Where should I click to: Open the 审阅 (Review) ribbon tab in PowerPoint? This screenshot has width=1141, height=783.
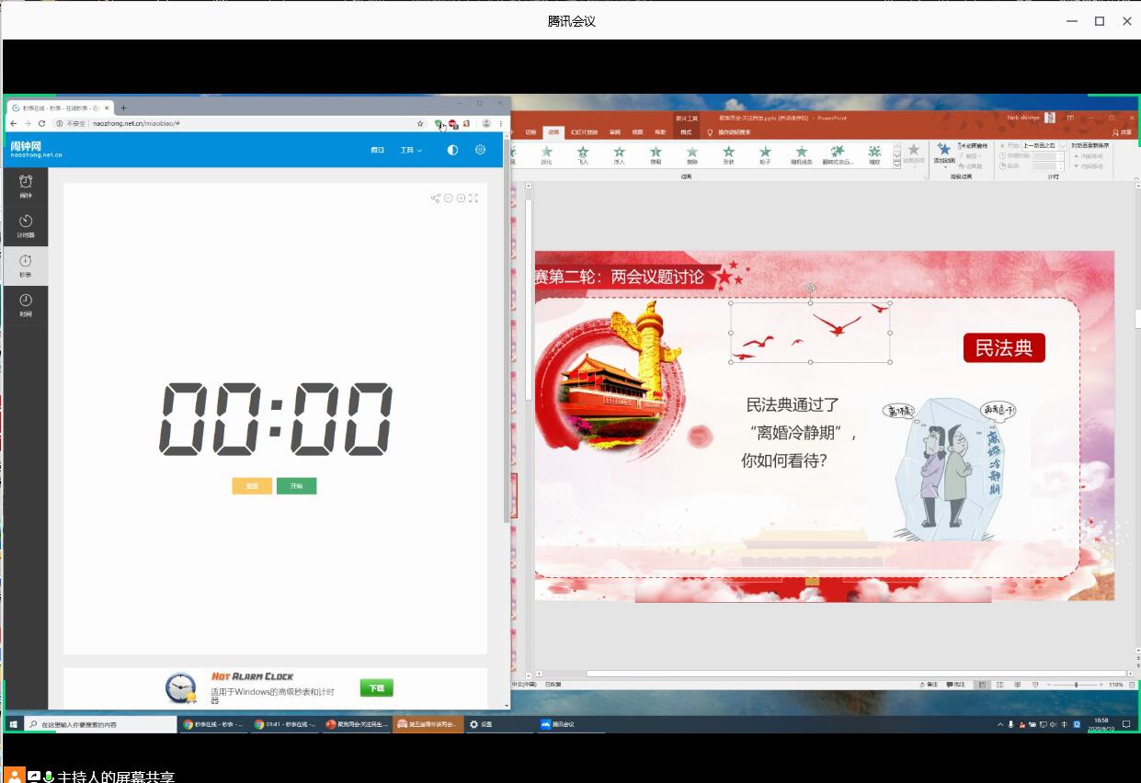(615, 132)
